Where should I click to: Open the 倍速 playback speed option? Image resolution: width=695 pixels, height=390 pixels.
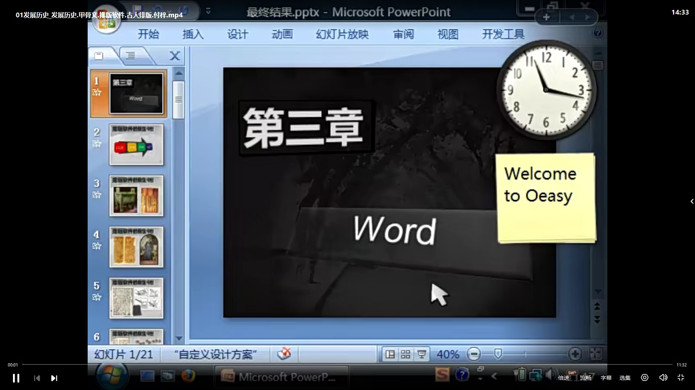pos(564,378)
